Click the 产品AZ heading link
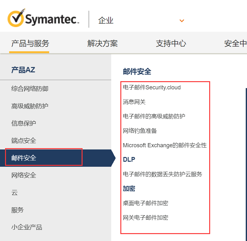Screen dimensions: 247x241 click(23, 70)
